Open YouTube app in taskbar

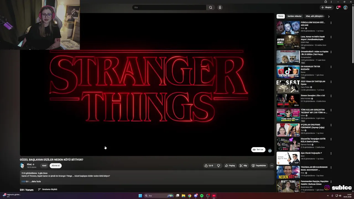[214, 196]
